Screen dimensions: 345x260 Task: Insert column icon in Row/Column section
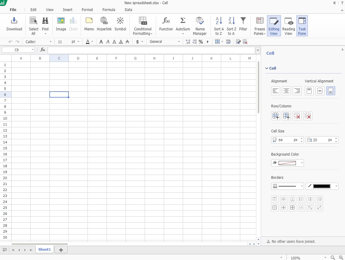[286, 116]
